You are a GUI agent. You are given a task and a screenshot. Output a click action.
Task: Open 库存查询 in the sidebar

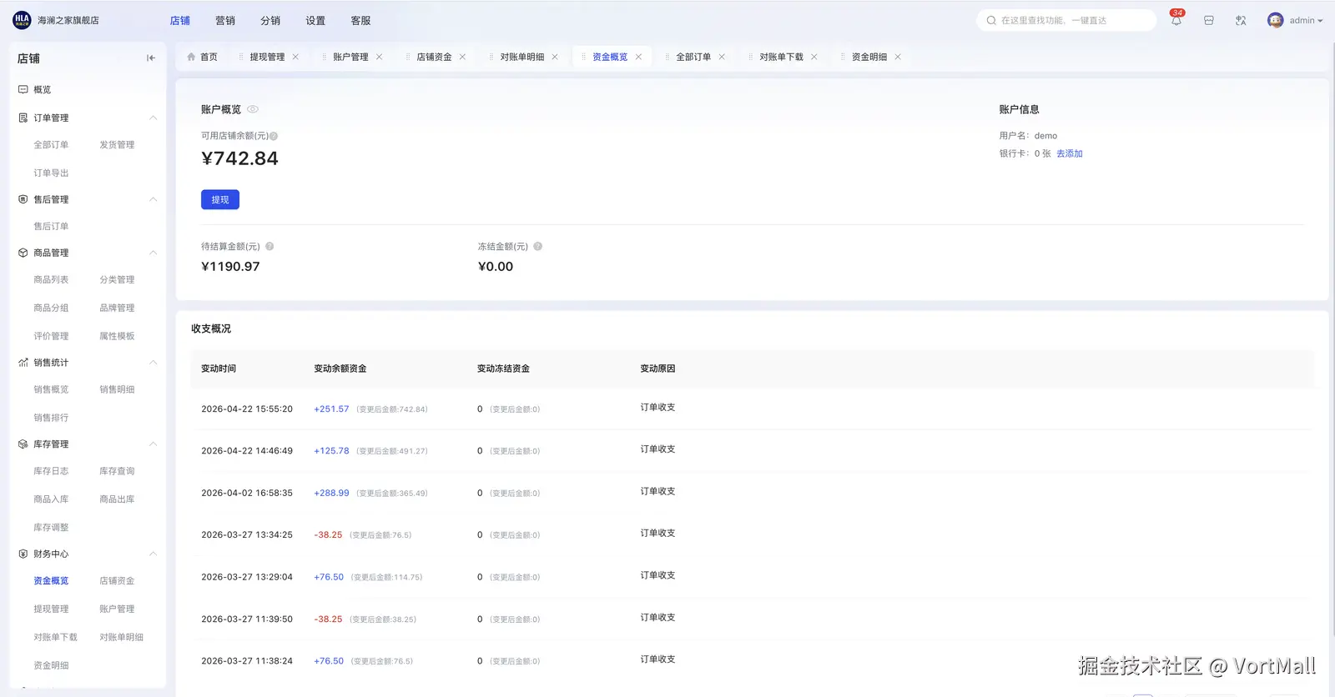[117, 472]
